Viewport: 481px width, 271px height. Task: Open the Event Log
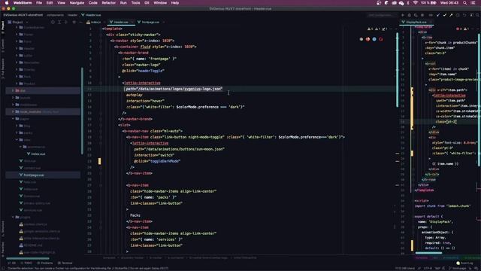click(x=464, y=263)
